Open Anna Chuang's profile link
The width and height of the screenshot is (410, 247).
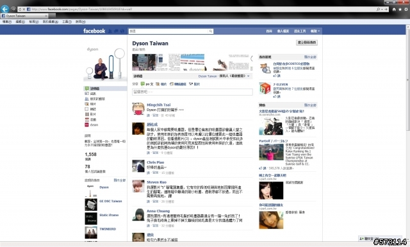pos(158,211)
